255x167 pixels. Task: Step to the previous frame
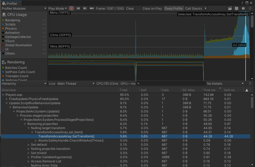pyautogui.click(x=78, y=8)
